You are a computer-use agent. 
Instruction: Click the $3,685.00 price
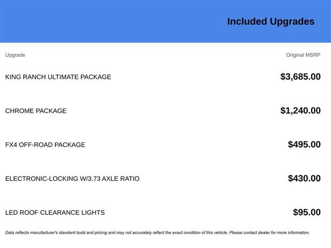coord(300,77)
